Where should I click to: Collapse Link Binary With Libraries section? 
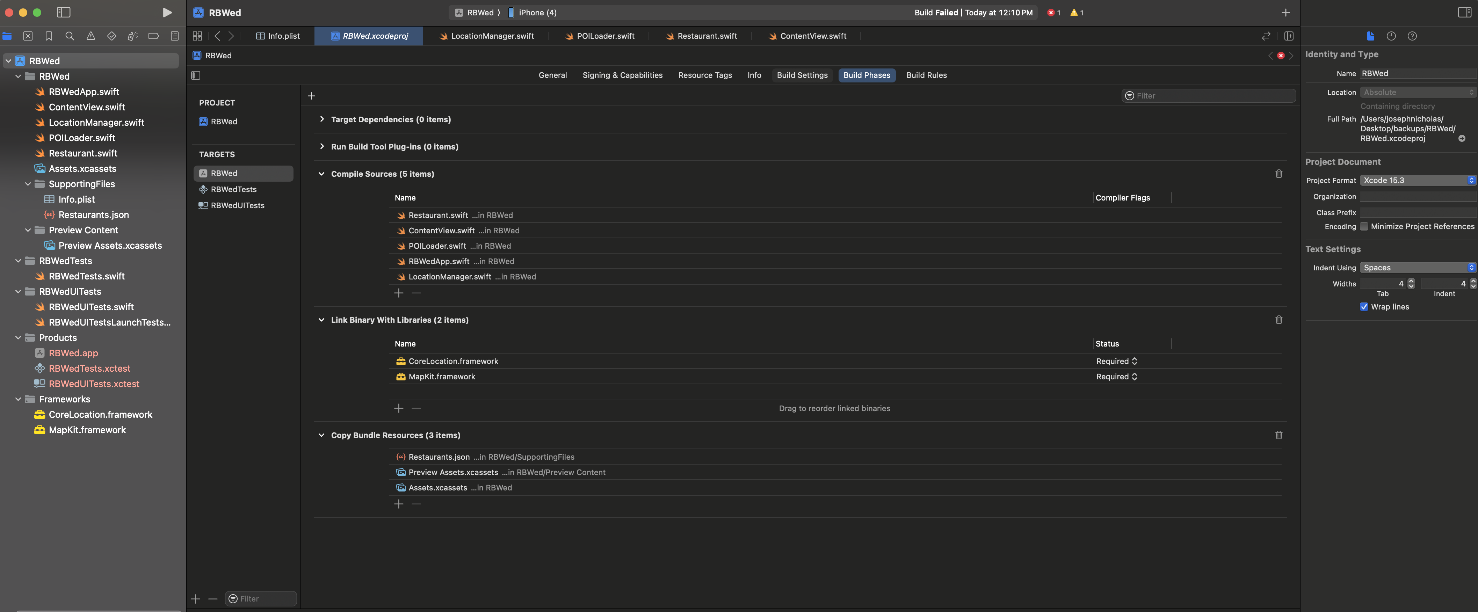pos(321,320)
